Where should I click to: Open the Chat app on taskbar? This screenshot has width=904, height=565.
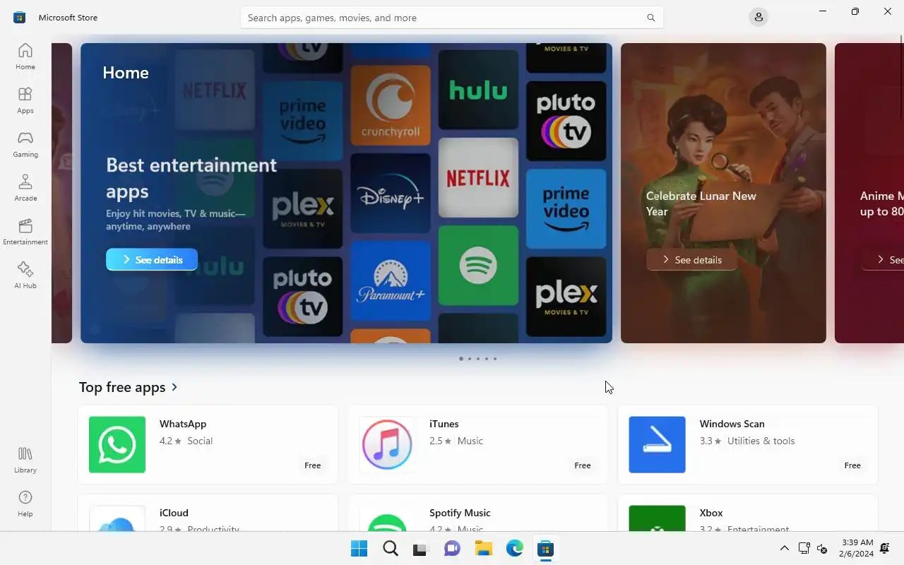coord(452,549)
